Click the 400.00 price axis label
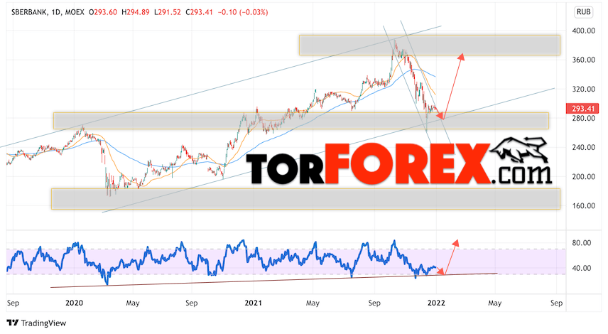The width and height of the screenshot is (608, 334). point(584,31)
